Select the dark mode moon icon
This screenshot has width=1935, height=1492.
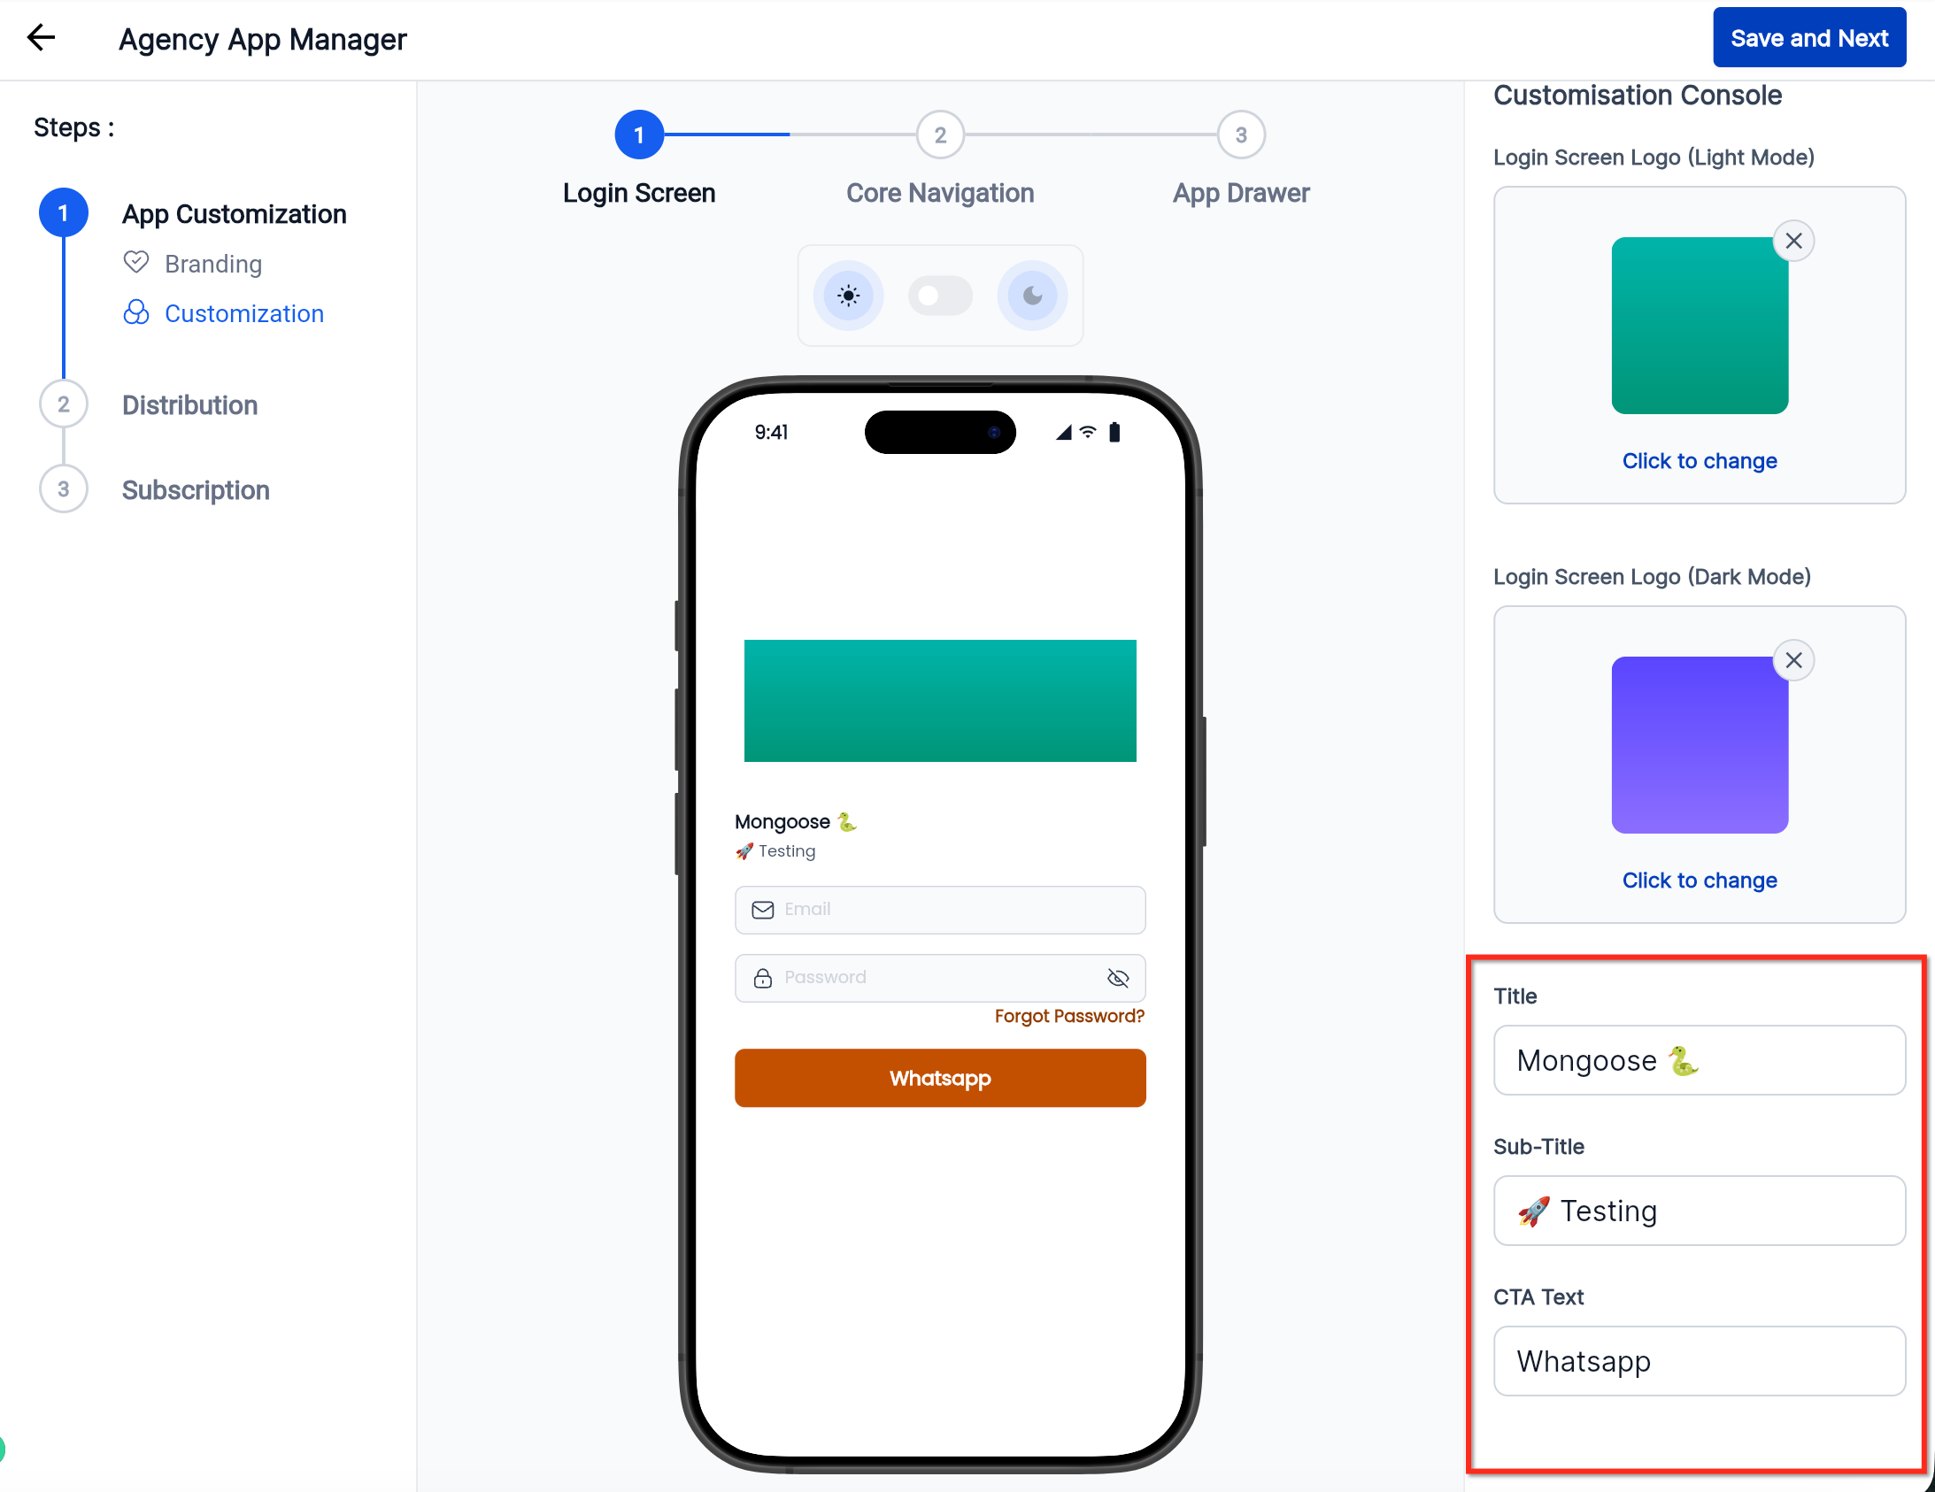[1032, 295]
